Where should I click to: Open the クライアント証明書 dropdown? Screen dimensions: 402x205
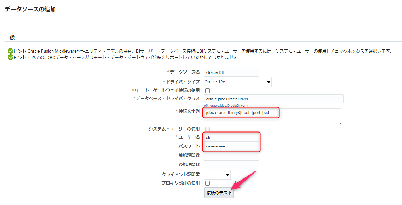pos(217,175)
